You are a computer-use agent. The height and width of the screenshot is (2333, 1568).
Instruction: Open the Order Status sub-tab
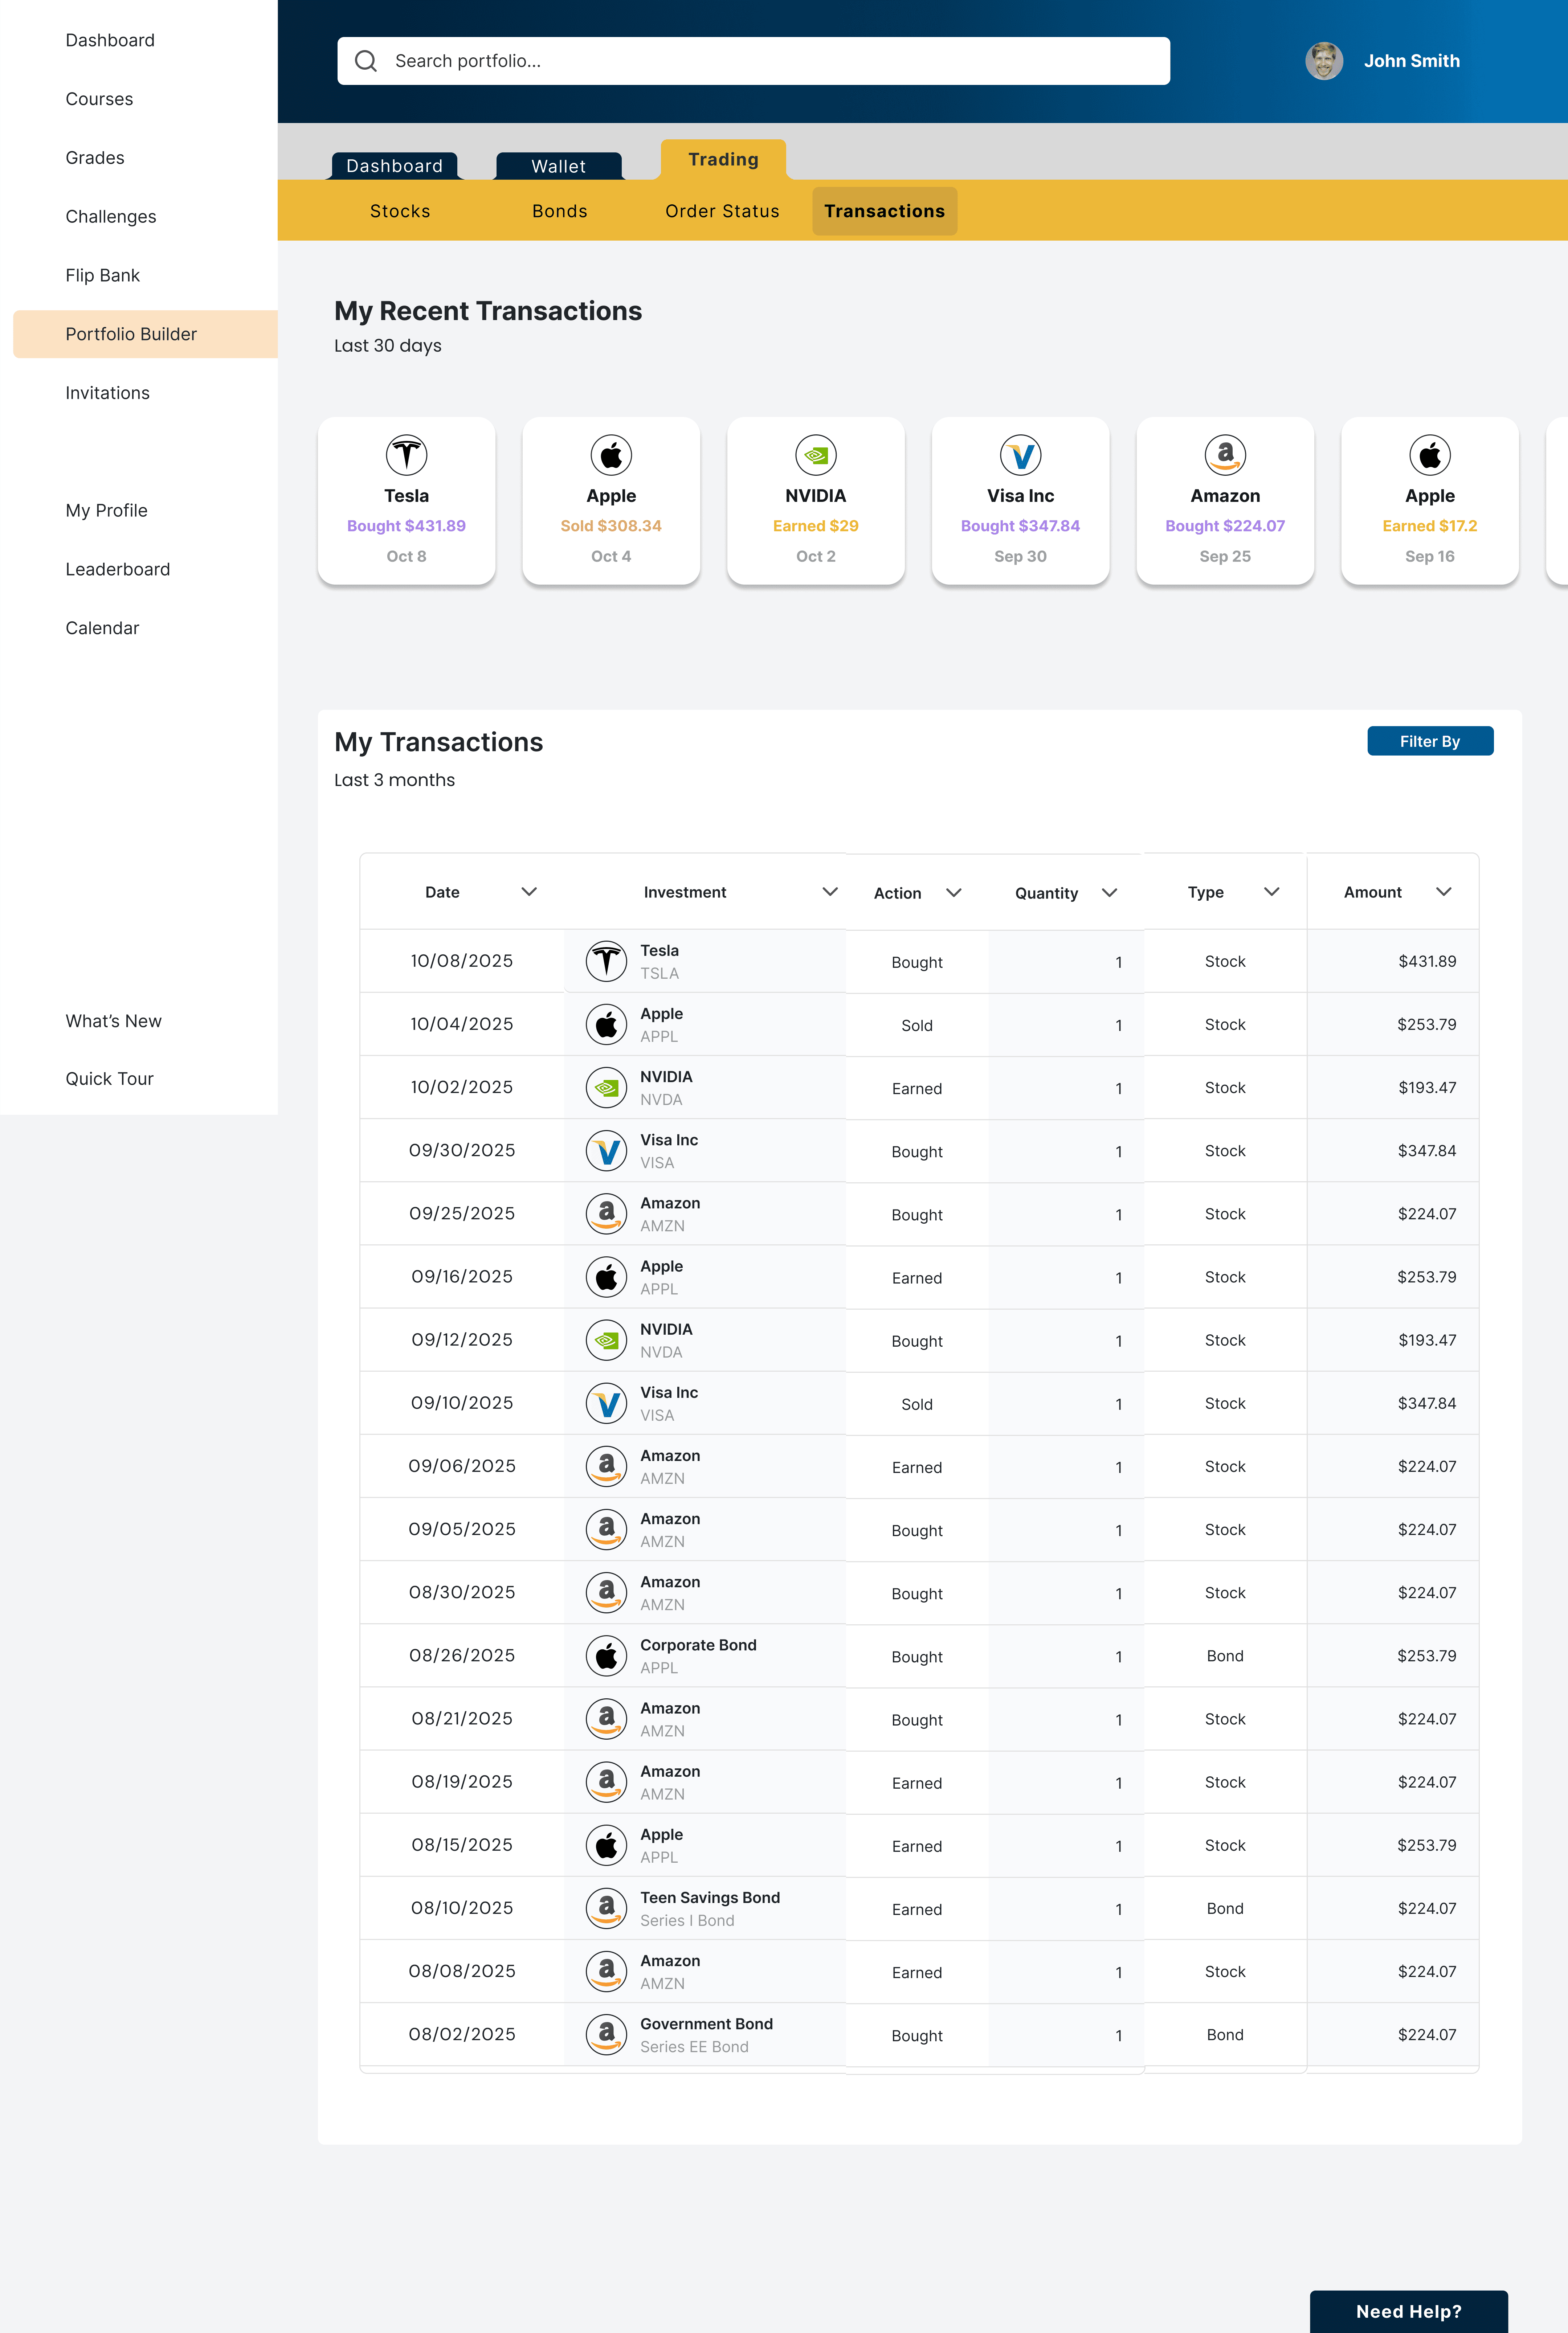pyautogui.click(x=722, y=211)
